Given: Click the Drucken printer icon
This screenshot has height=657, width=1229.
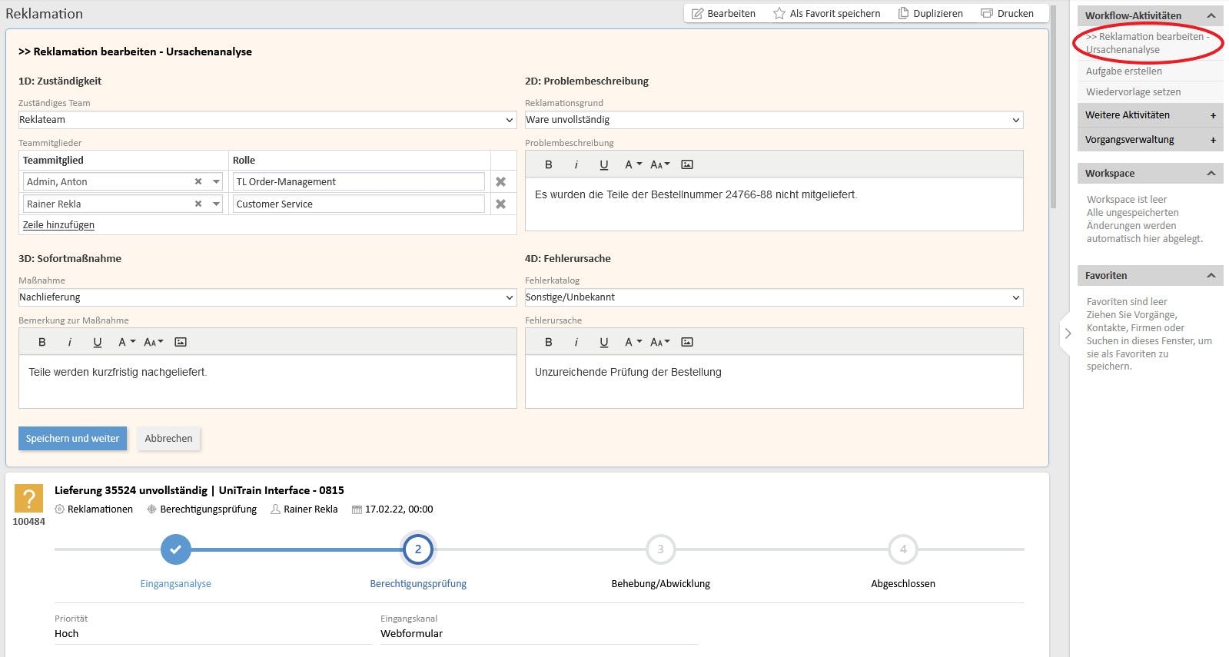Looking at the screenshot, I should tap(987, 14).
